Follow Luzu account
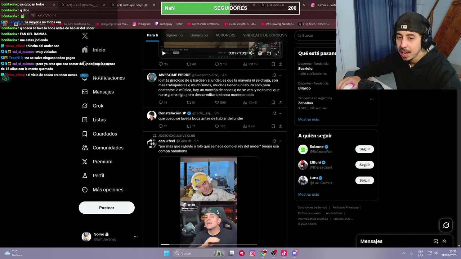461x259 pixels. click(364, 180)
